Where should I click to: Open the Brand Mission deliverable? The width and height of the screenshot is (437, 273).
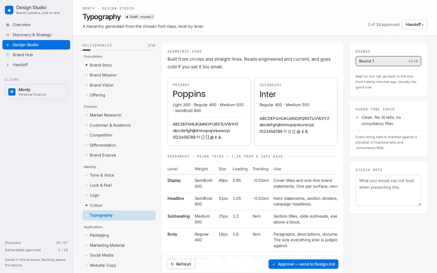tap(119, 75)
